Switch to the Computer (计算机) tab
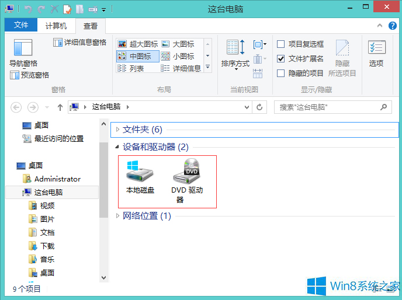 pos(56,26)
